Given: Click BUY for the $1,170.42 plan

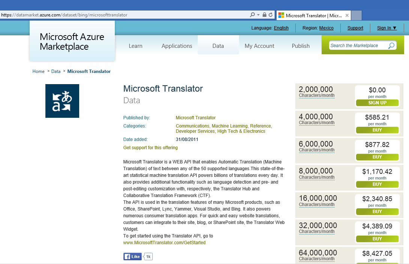Looking at the screenshot, I should coord(377,184).
